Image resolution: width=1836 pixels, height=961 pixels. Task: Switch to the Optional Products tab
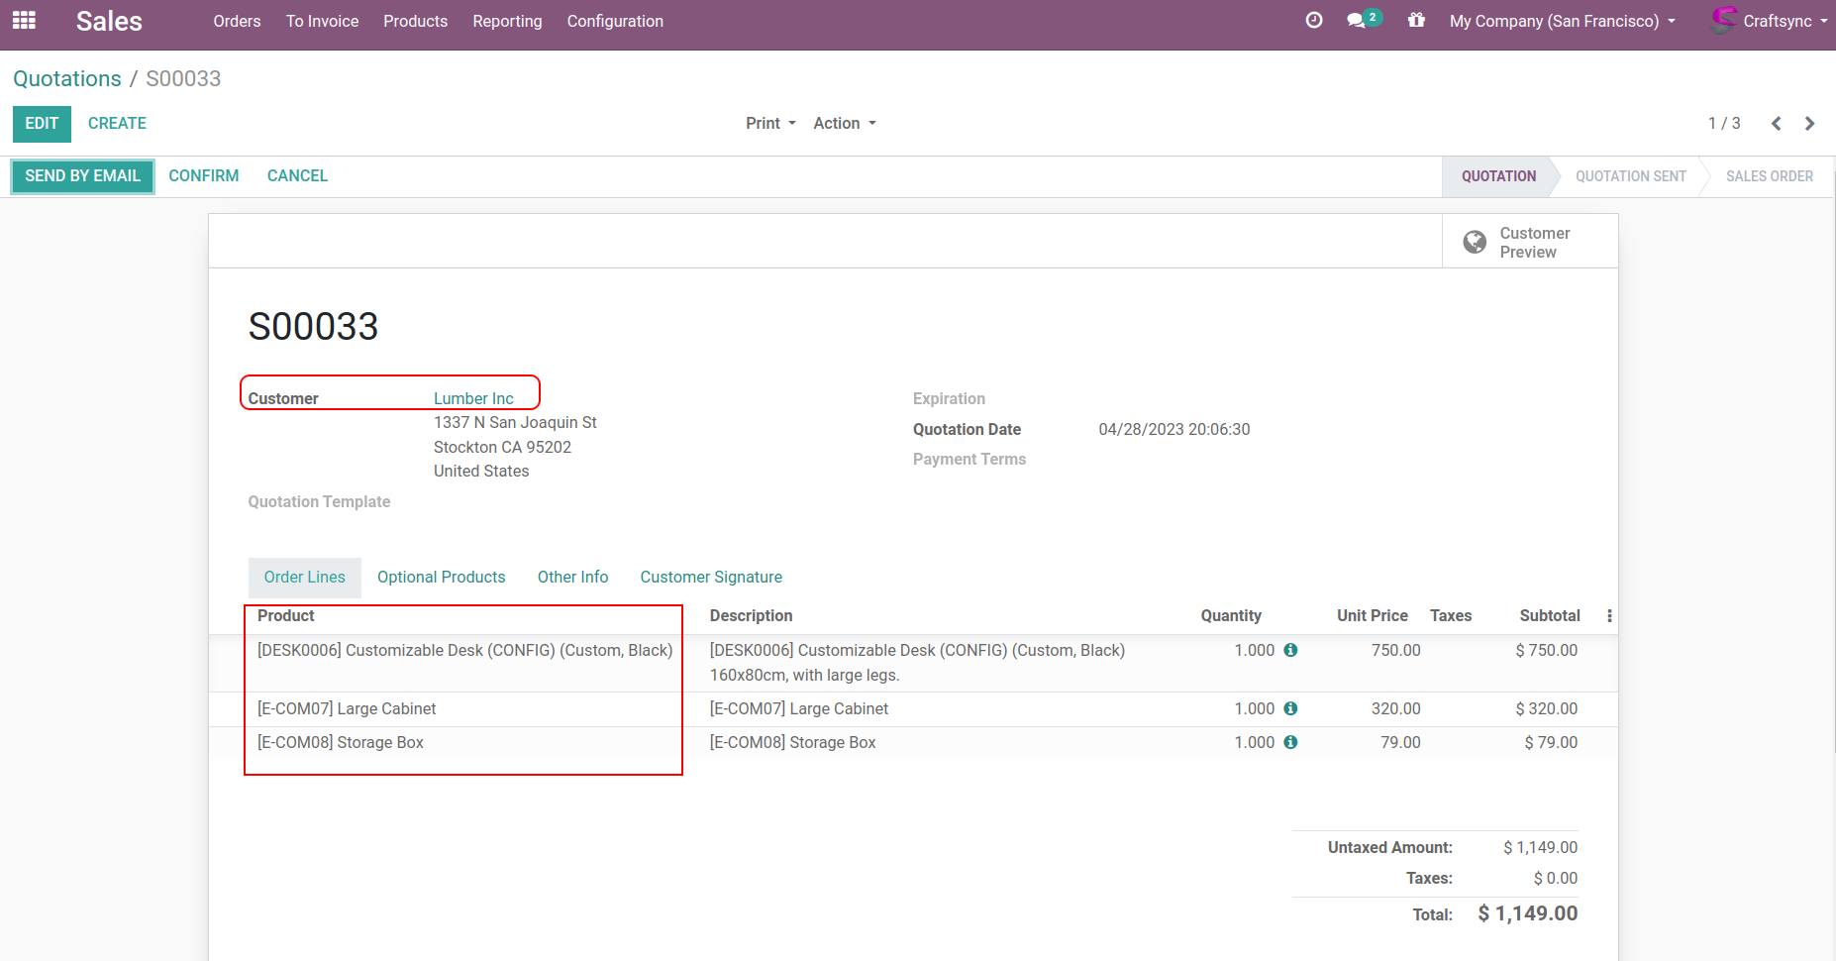pyautogui.click(x=441, y=578)
